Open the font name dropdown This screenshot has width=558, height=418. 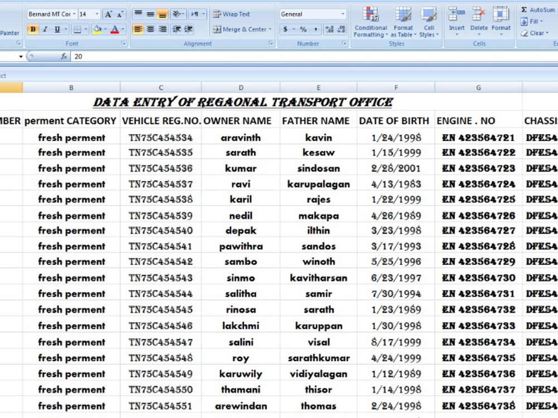74,14
